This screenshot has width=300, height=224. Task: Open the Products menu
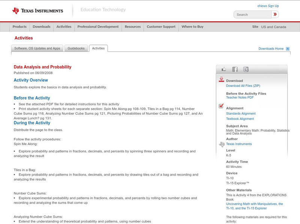19,27
